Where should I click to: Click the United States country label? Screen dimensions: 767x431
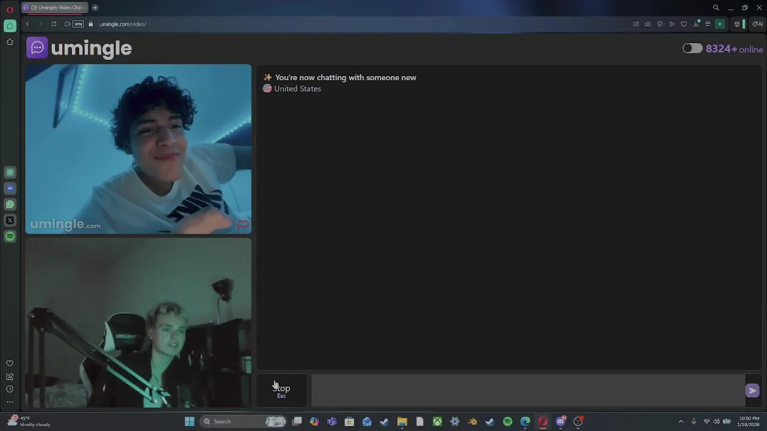[x=297, y=89]
